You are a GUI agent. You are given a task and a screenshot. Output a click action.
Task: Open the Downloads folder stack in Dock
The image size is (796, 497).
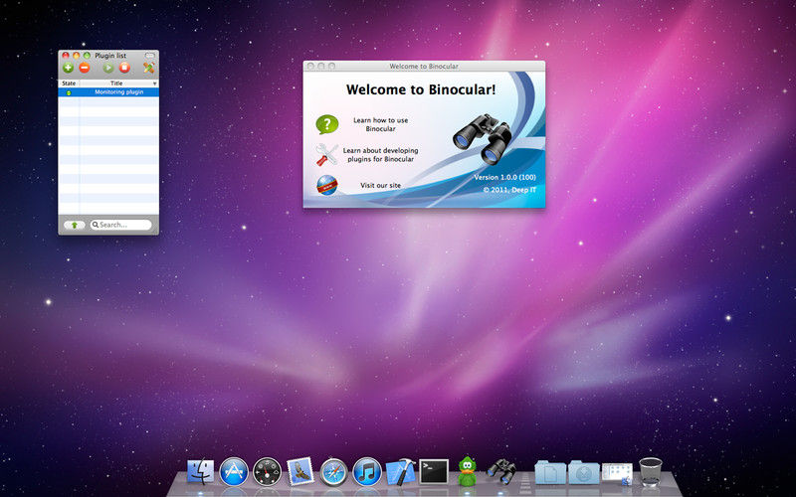click(584, 472)
